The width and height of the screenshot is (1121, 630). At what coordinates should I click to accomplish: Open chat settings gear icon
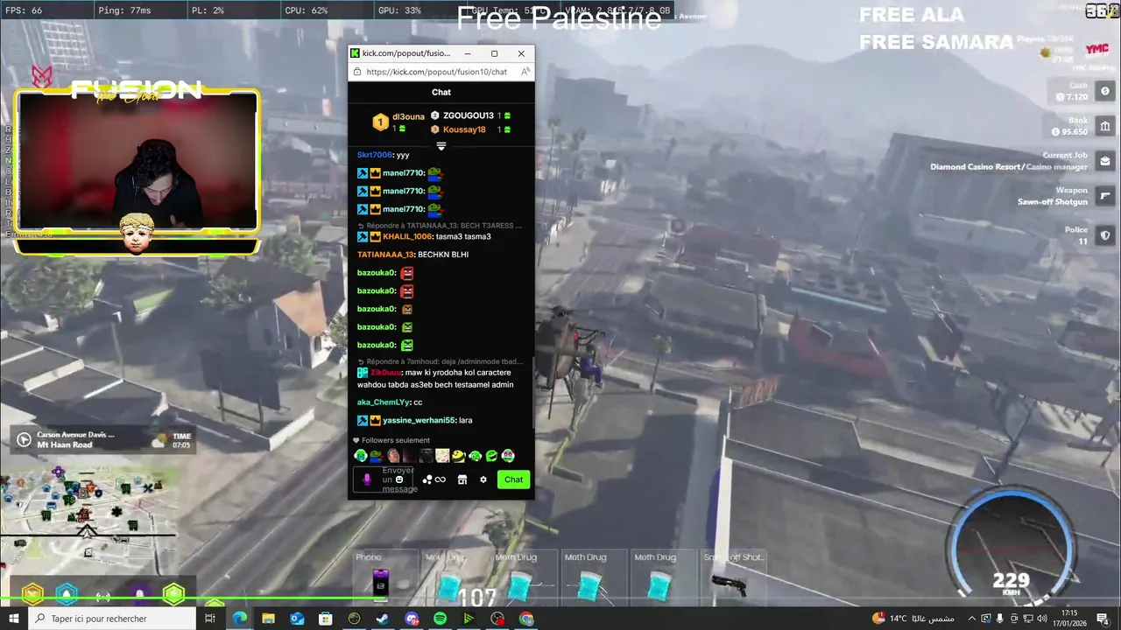483,479
